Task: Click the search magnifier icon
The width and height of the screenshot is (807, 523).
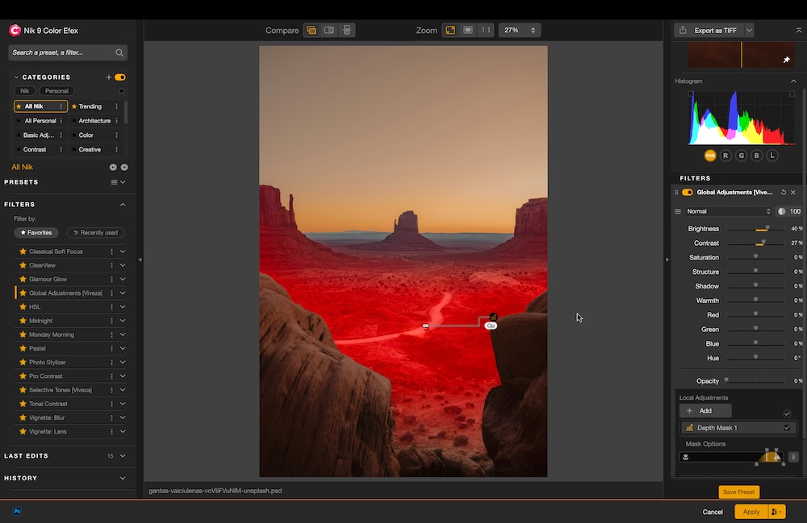Action: pyautogui.click(x=119, y=52)
